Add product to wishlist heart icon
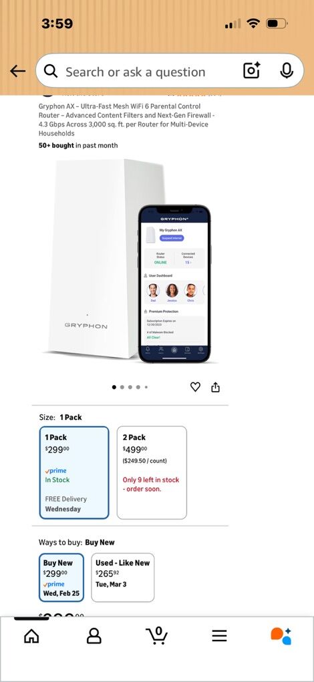 [196, 386]
